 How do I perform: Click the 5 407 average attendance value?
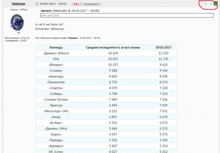tap(113, 146)
